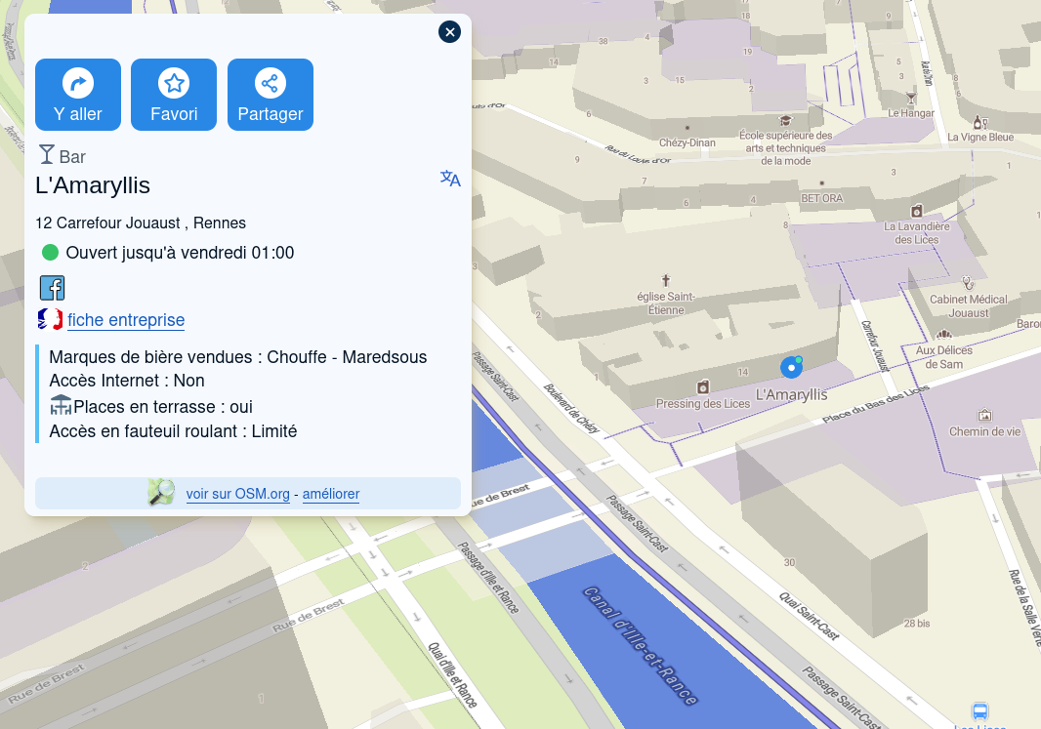This screenshot has width=1041, height=729.
Task: Close the L'Amaryllis info panel
Action: pyautogui.click(x=449, y=32)
